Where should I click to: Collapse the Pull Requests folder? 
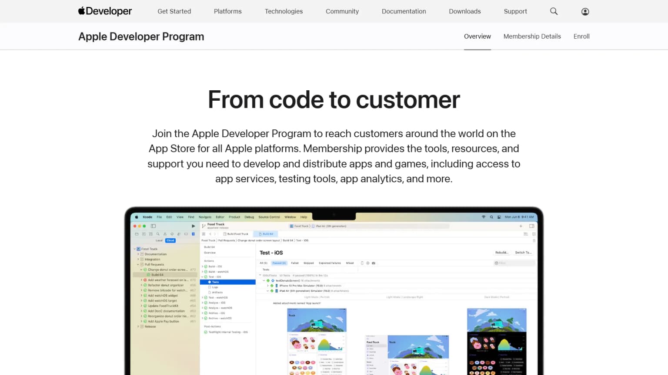[138, 264]
